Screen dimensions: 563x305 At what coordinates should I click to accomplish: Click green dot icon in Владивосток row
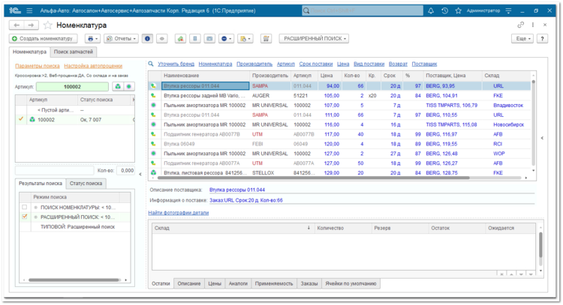(x=154, y=106)
